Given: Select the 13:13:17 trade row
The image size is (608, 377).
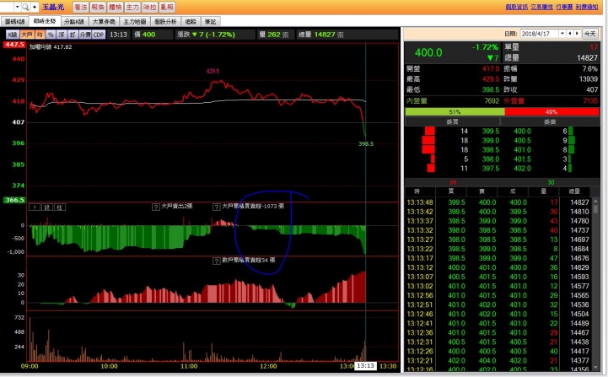Looking at the screenshot, I should point(498,258).
